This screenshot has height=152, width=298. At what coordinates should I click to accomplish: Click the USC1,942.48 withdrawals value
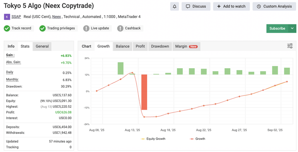(62, 133)
